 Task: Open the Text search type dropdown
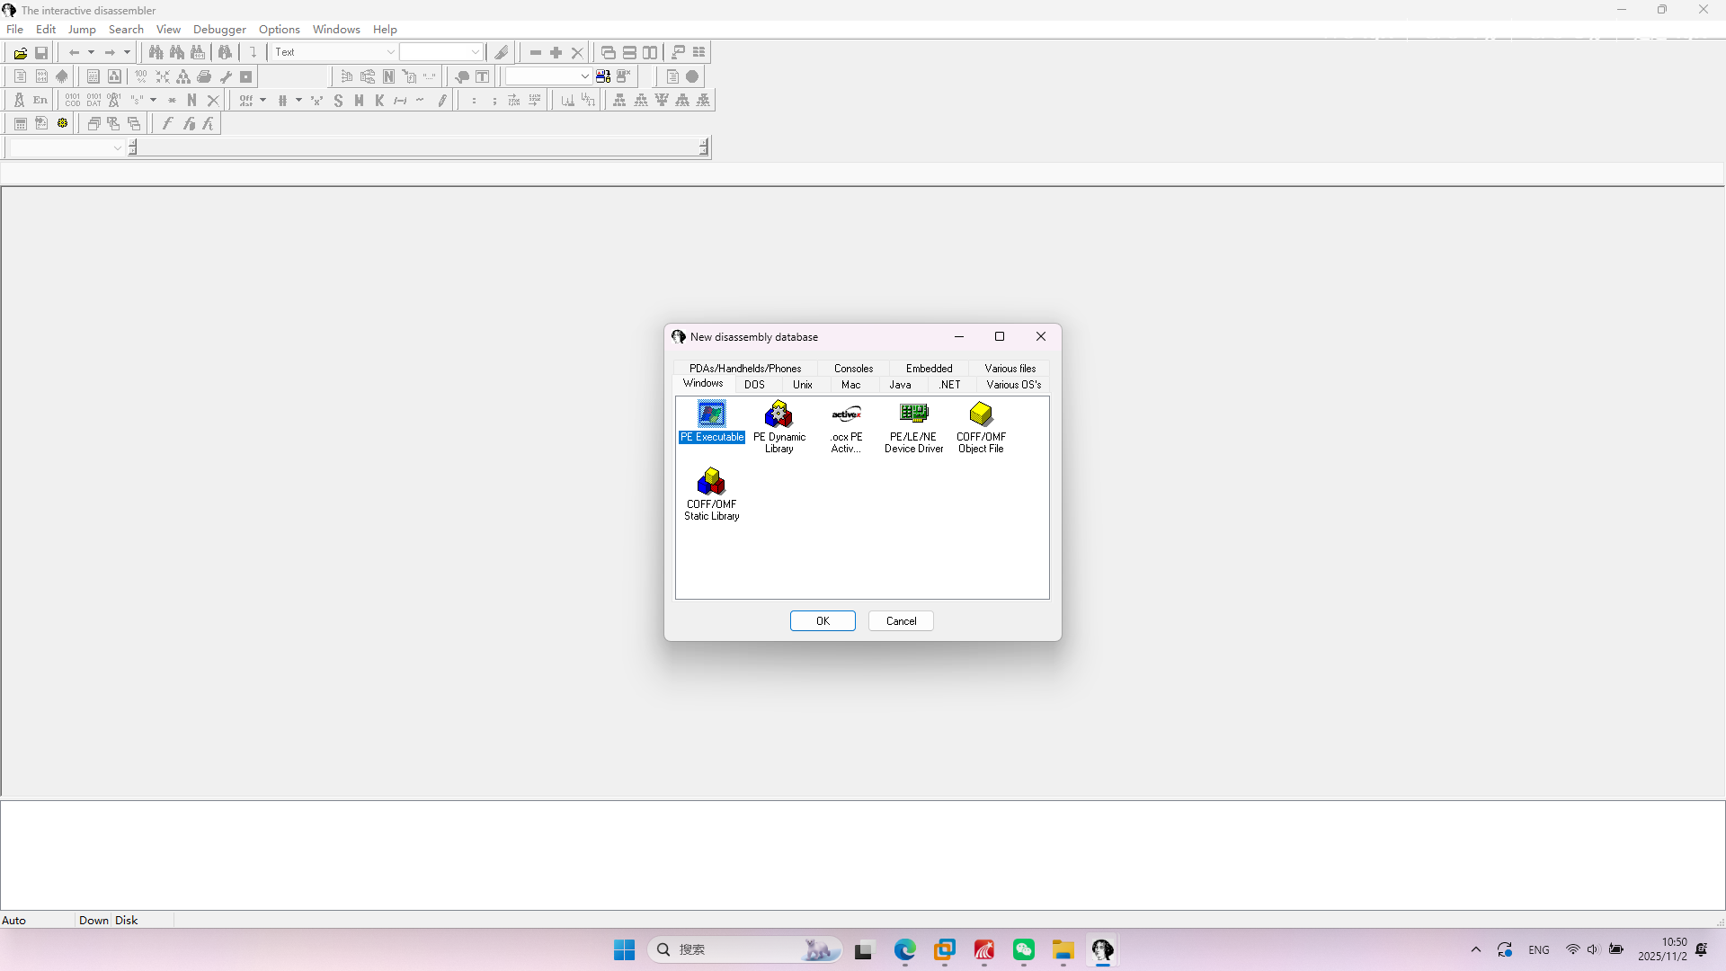[390, 53]
